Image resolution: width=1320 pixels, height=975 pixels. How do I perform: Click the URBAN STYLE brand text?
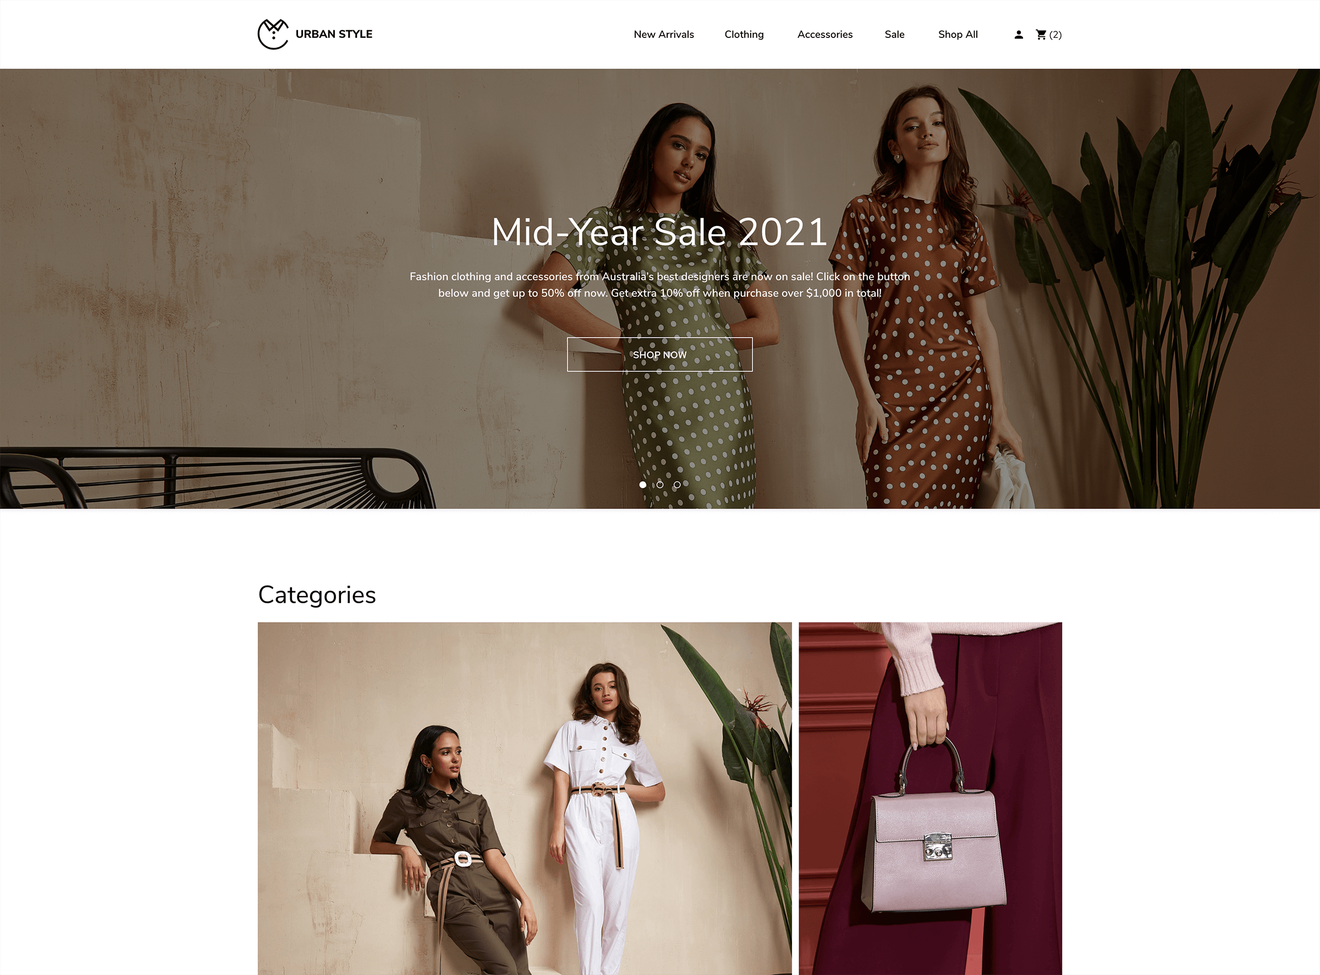tap(333, 34)
